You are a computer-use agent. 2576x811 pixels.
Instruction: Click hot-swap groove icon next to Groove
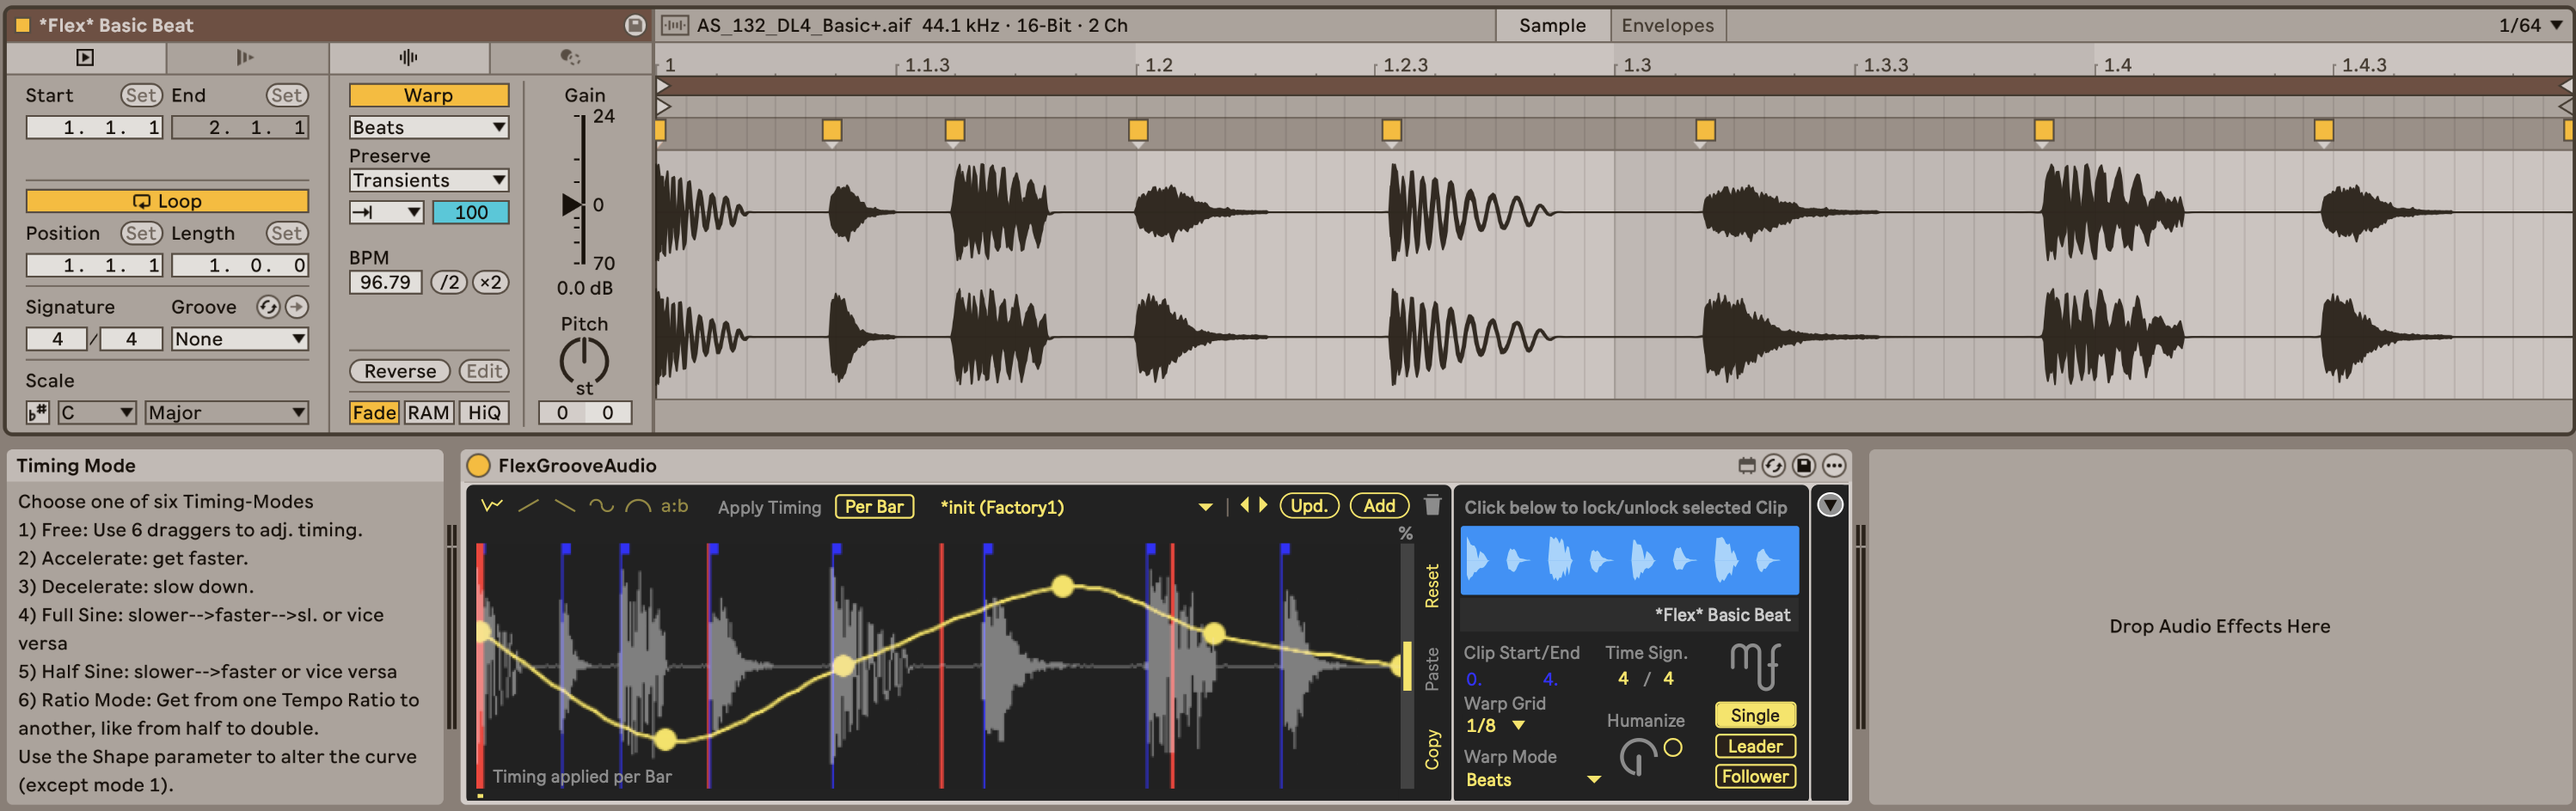[268, 308]
